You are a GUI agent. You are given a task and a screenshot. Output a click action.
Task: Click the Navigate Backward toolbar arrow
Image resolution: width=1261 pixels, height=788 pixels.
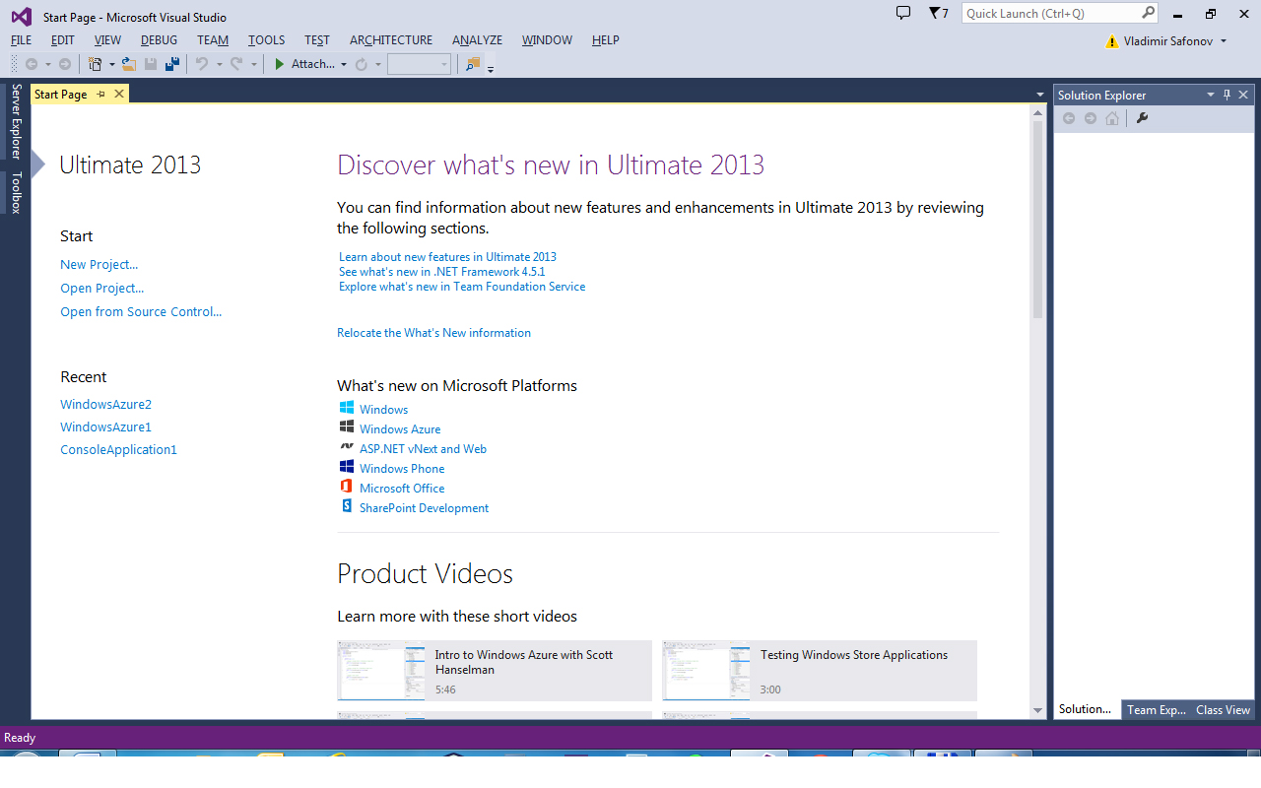[x=32, y=64]
